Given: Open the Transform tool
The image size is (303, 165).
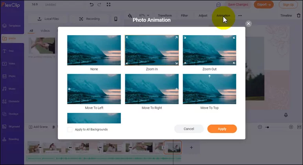Looking at the screenshot, I should [164, 15].
